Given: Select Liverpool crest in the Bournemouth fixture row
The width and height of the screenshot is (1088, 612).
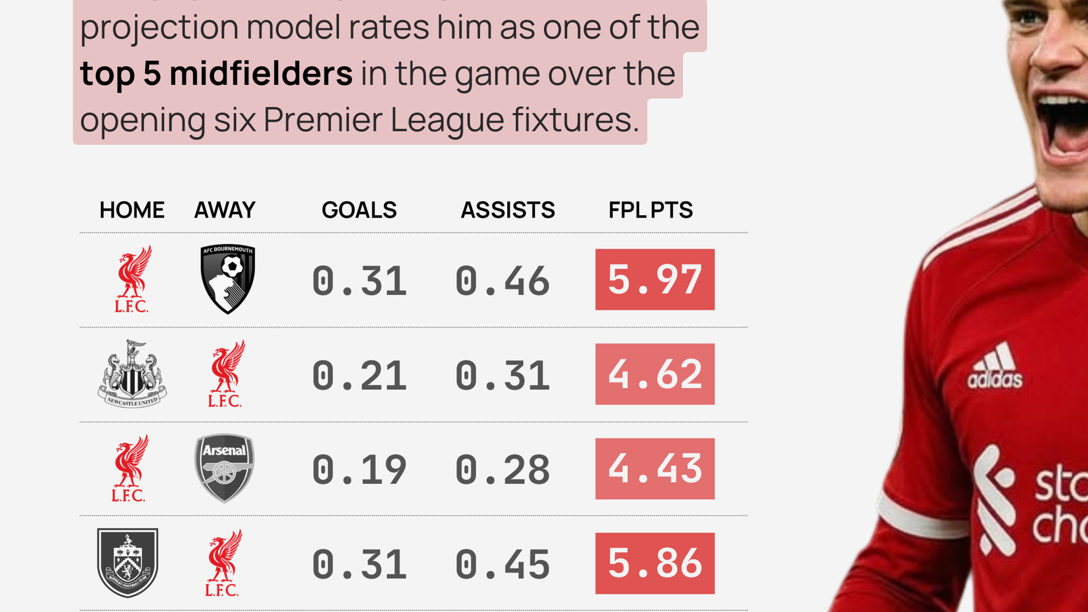Looking at the screenshot, I should pos(133,279).
